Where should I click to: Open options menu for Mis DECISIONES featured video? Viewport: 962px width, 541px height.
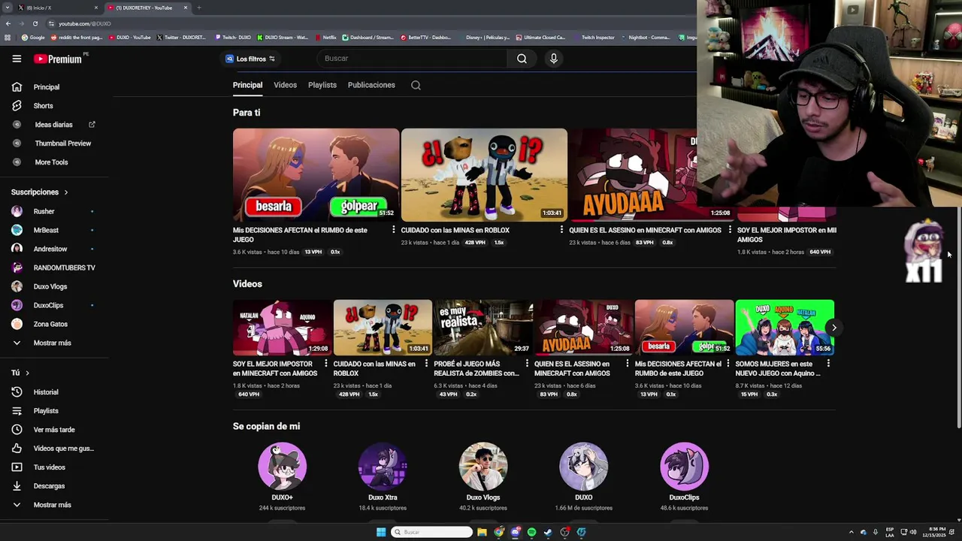(393, 230)
